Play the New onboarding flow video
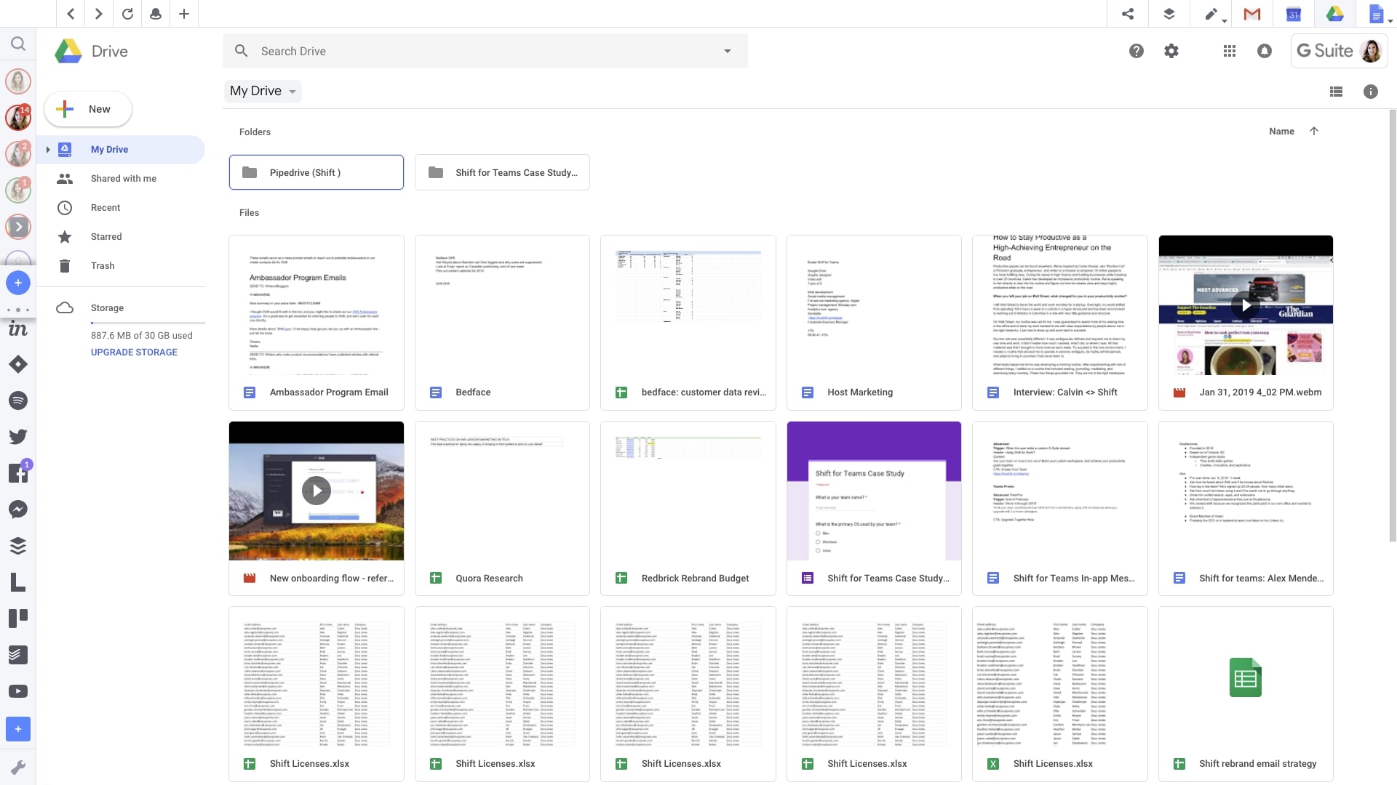The image size is (1397, 785). click(x=316, y=491)
